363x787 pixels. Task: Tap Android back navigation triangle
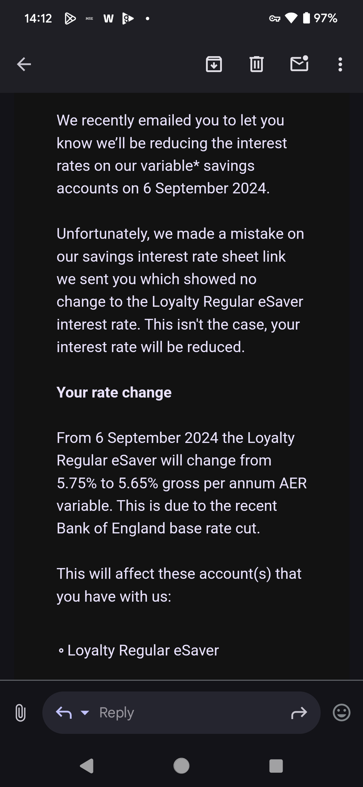[87, 766]
